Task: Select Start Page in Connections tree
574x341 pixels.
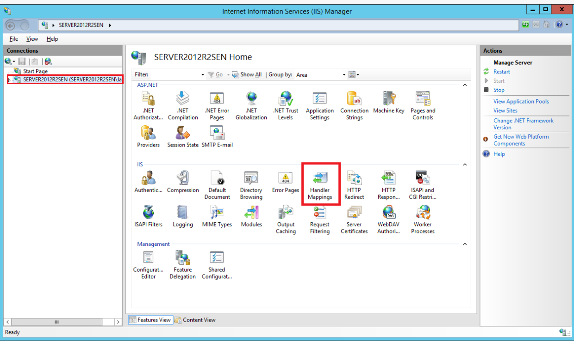Action: pyautogui.click(x=35, y=71)
